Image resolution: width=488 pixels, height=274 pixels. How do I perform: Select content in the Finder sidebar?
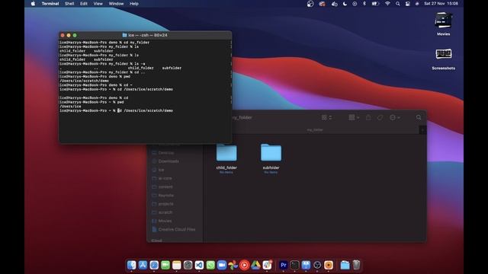point(165,186)
